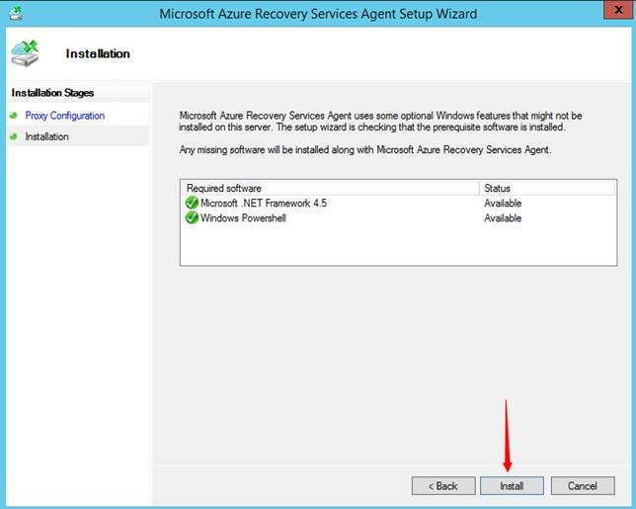636x509 pixels.
Task: Click Available status for Windows Powershell
Action: (503, 218)
